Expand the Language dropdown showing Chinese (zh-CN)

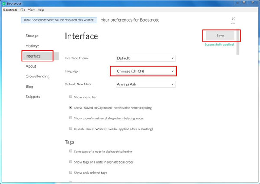pyautogui.click(x=145, y=71)
